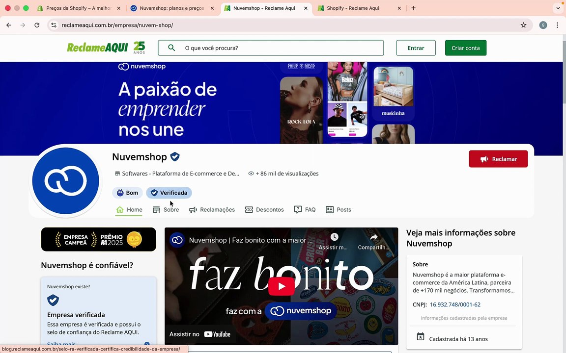
Task: Click the address bar URL
Action: [117, 25]
